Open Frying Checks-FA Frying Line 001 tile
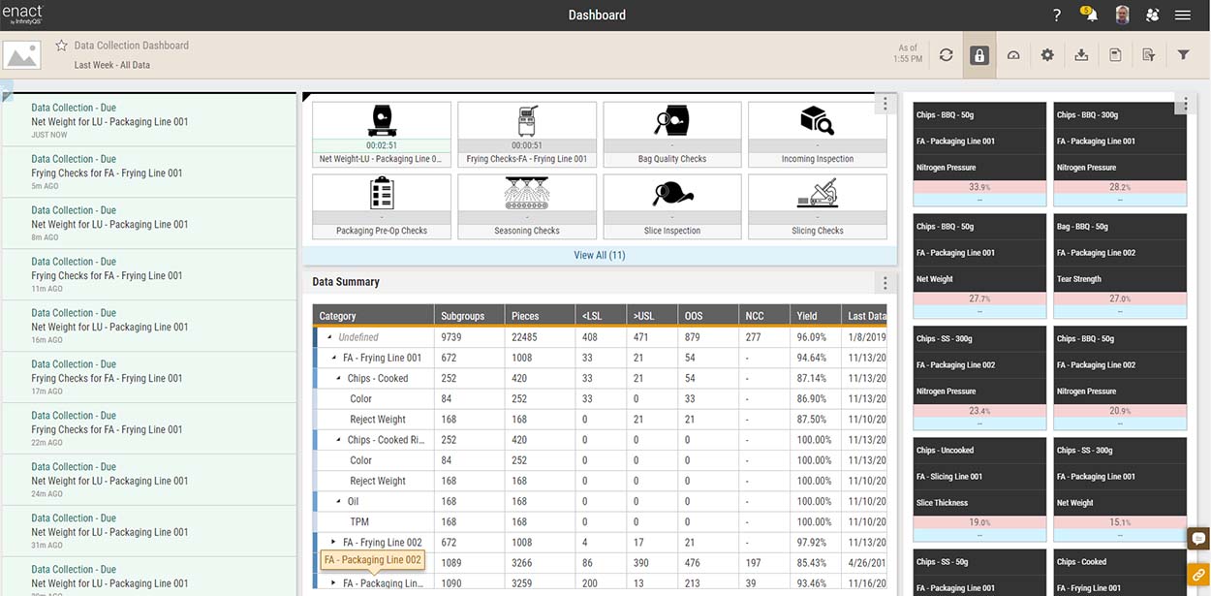The width and height of the screenshot is (1211, 596). 527,134
